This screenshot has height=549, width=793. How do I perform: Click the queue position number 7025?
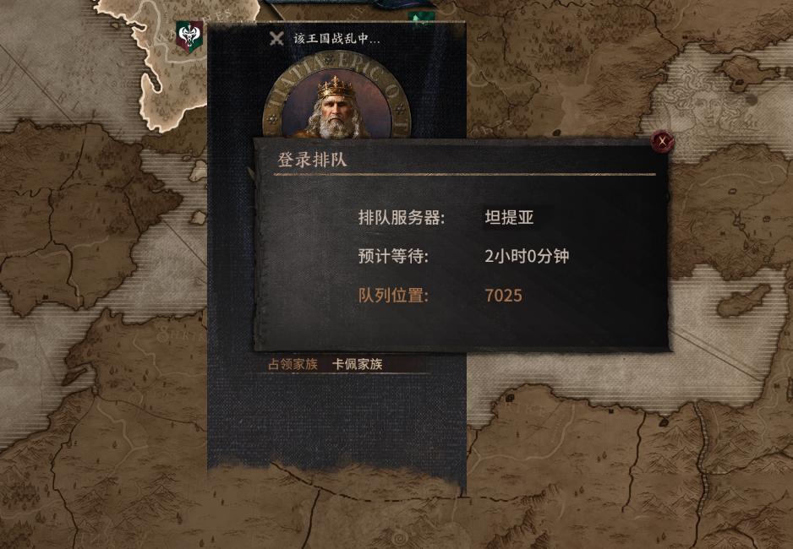click(x=503, y=296)
